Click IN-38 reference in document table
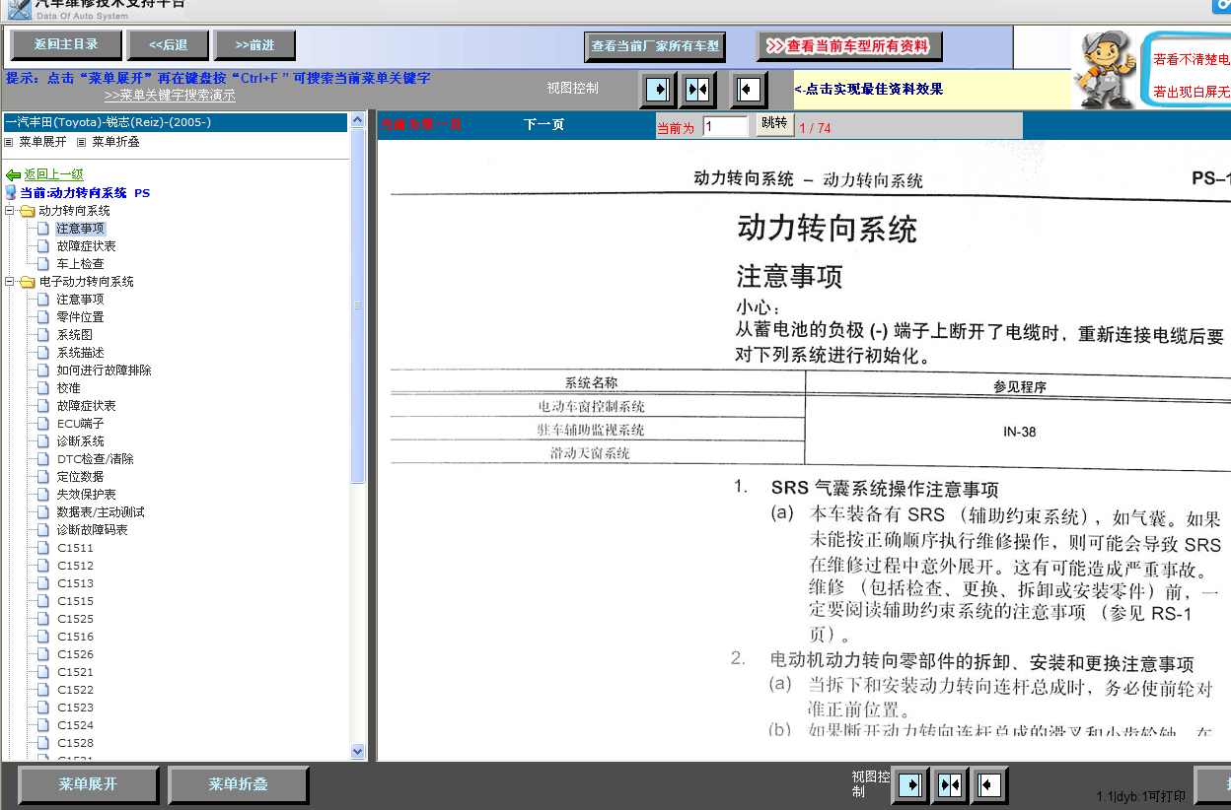This screenshot has height=810, width=1231. coord(1019,432)
